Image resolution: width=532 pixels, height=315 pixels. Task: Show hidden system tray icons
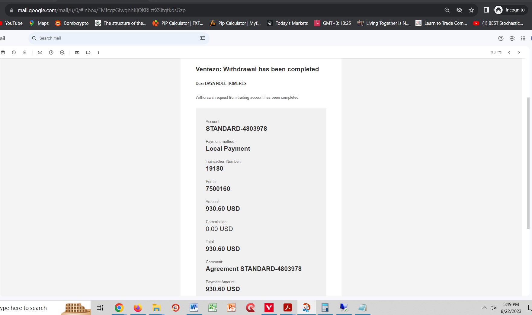click(x=485, y=308)
